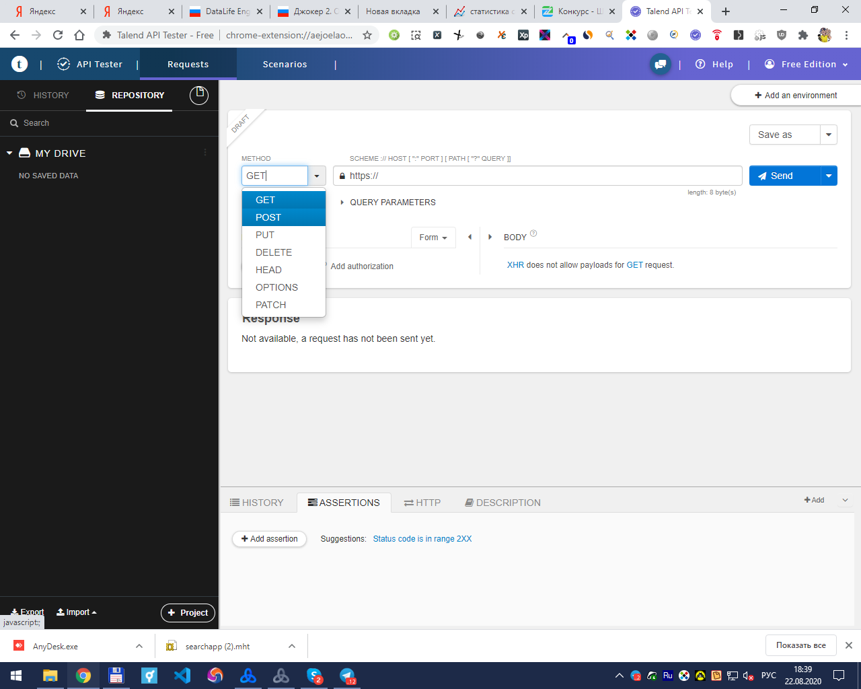Screen dimensions: 861x689
Task: Select the PATCH method option
Action: tap(284, 305)
